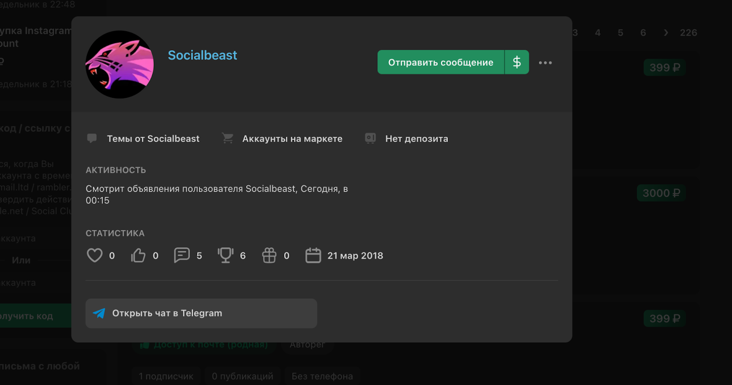Click the heart sympathies icon
732x385 pixels.
click(x=95, y=255)
